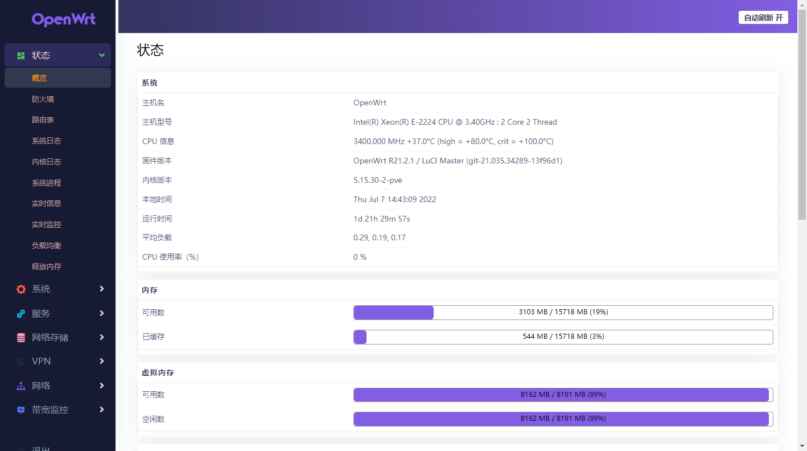Click the OpenWrt logo
This screenshot has height=451, width=807.
[63, 20]
